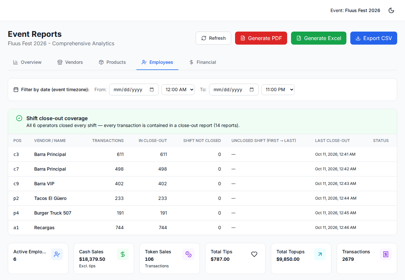Viewport: 405px width, 280px height.
Task: Click the 611 transactions value for c3
Action: [x=120, y=154]
